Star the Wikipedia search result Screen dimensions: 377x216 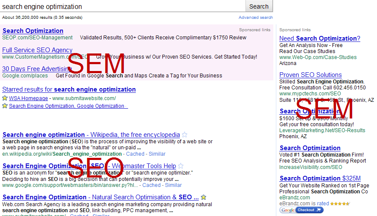[x=185, y=135]
